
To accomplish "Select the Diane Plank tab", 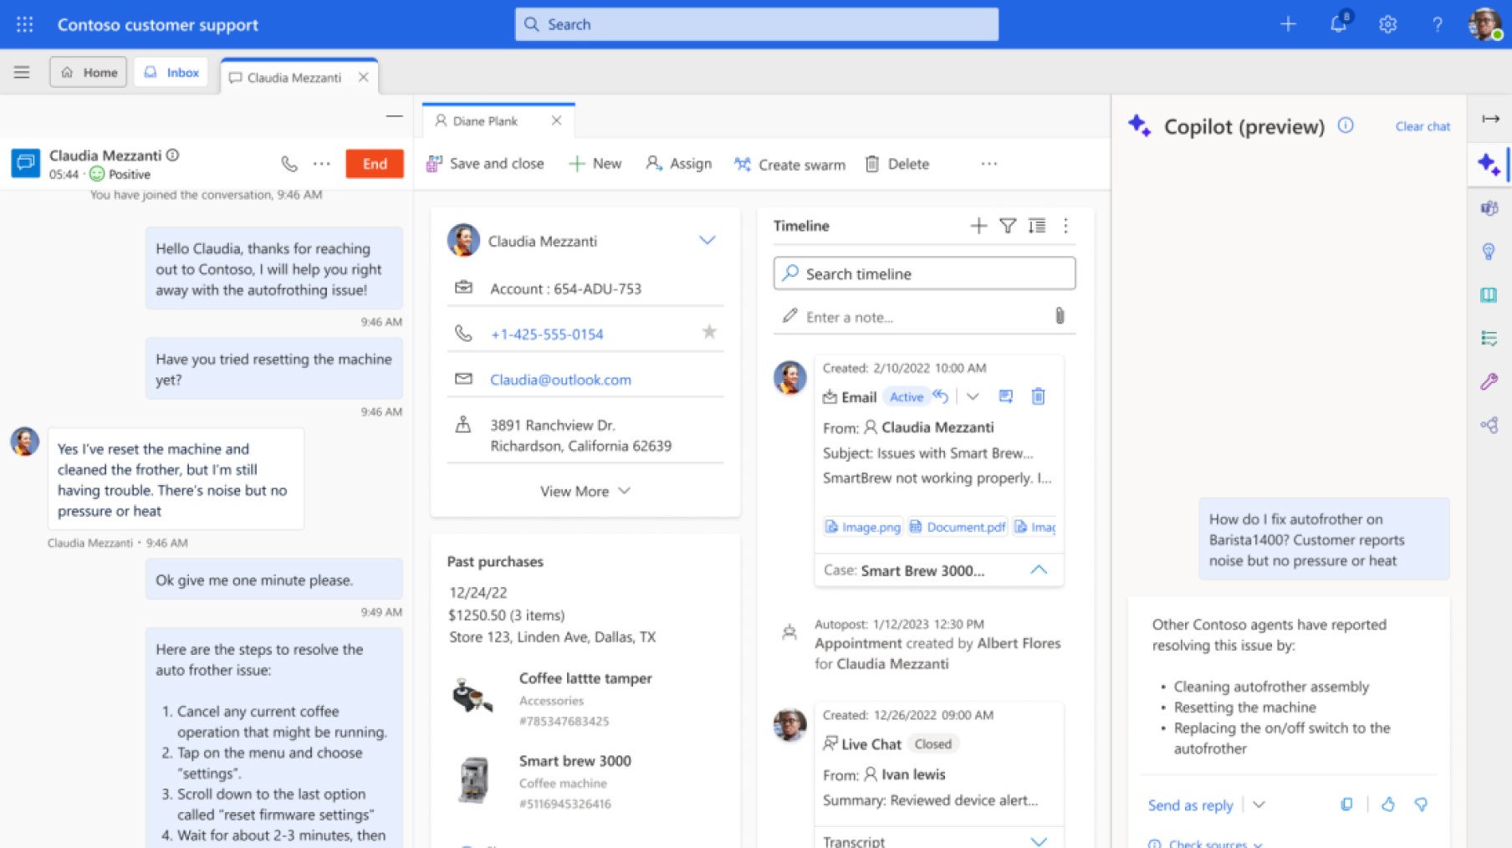I will point(485,121).
